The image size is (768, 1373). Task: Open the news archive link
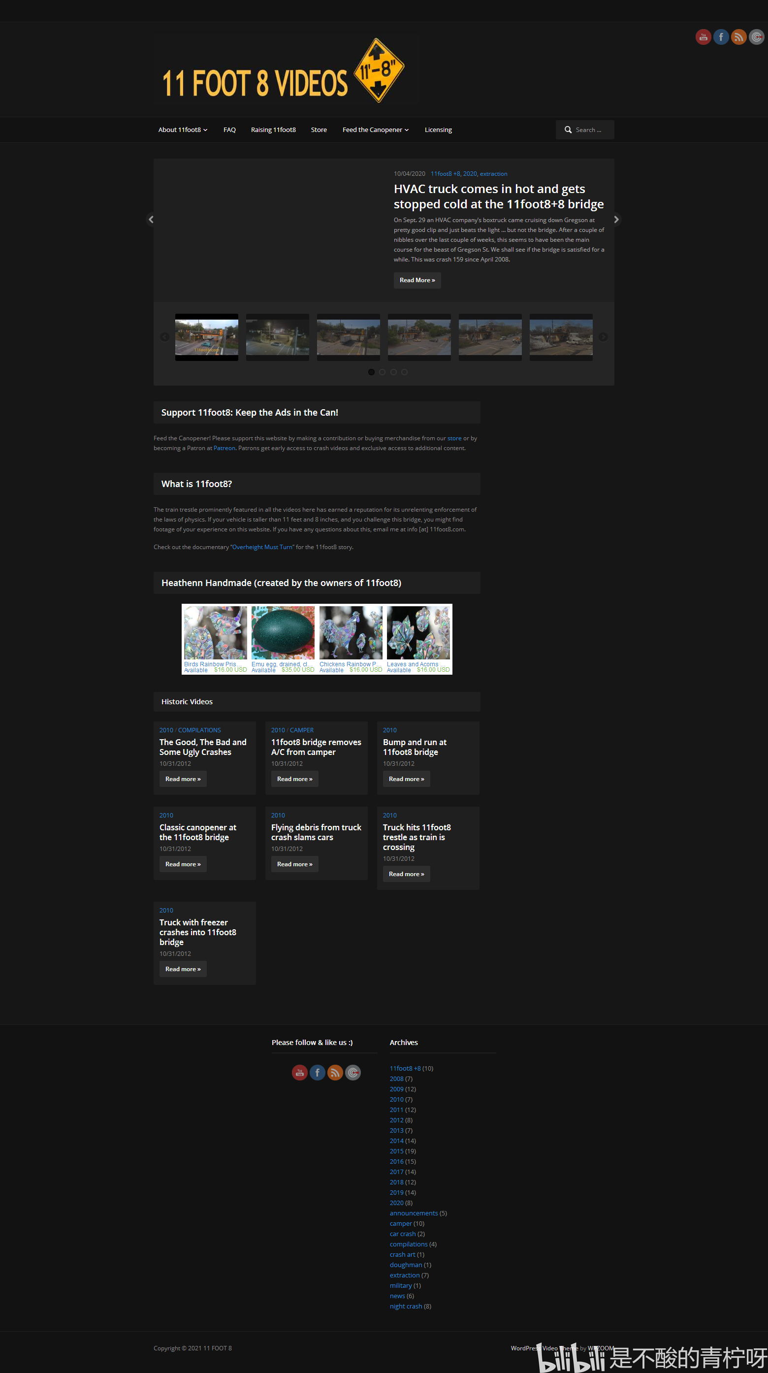pyautogui.click(x=397, y=1296)
